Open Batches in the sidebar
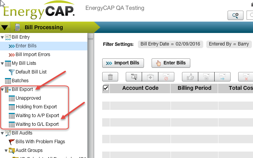The height and width of the screenshot is (158, 253). click(x=20, y=81)
